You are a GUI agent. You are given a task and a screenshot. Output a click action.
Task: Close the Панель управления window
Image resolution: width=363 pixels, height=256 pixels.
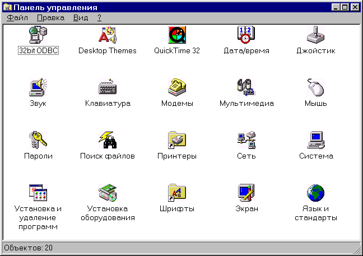click(x=355, y=7)
